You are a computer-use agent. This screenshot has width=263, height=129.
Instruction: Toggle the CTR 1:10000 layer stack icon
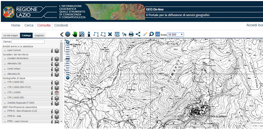tap(57, 93)
